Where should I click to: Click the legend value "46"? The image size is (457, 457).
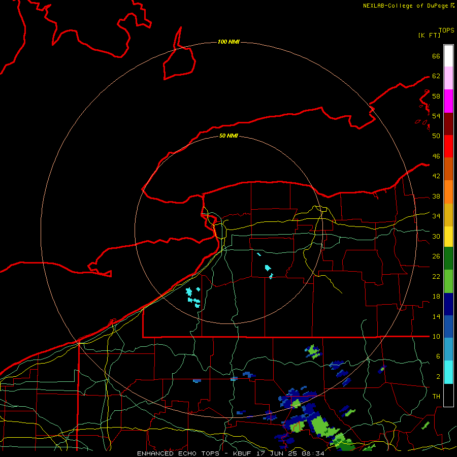click(436, 156)
